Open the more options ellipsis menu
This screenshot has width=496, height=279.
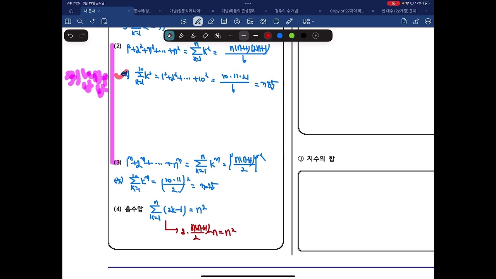click(x=428, y=21)
